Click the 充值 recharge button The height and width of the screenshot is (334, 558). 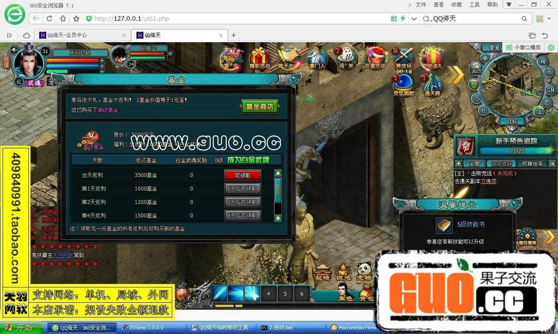[x=7, y=63]
